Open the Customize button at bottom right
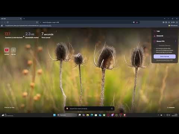Image resolution: width=179 pixels, height=134 pixels. click(171, 108)
